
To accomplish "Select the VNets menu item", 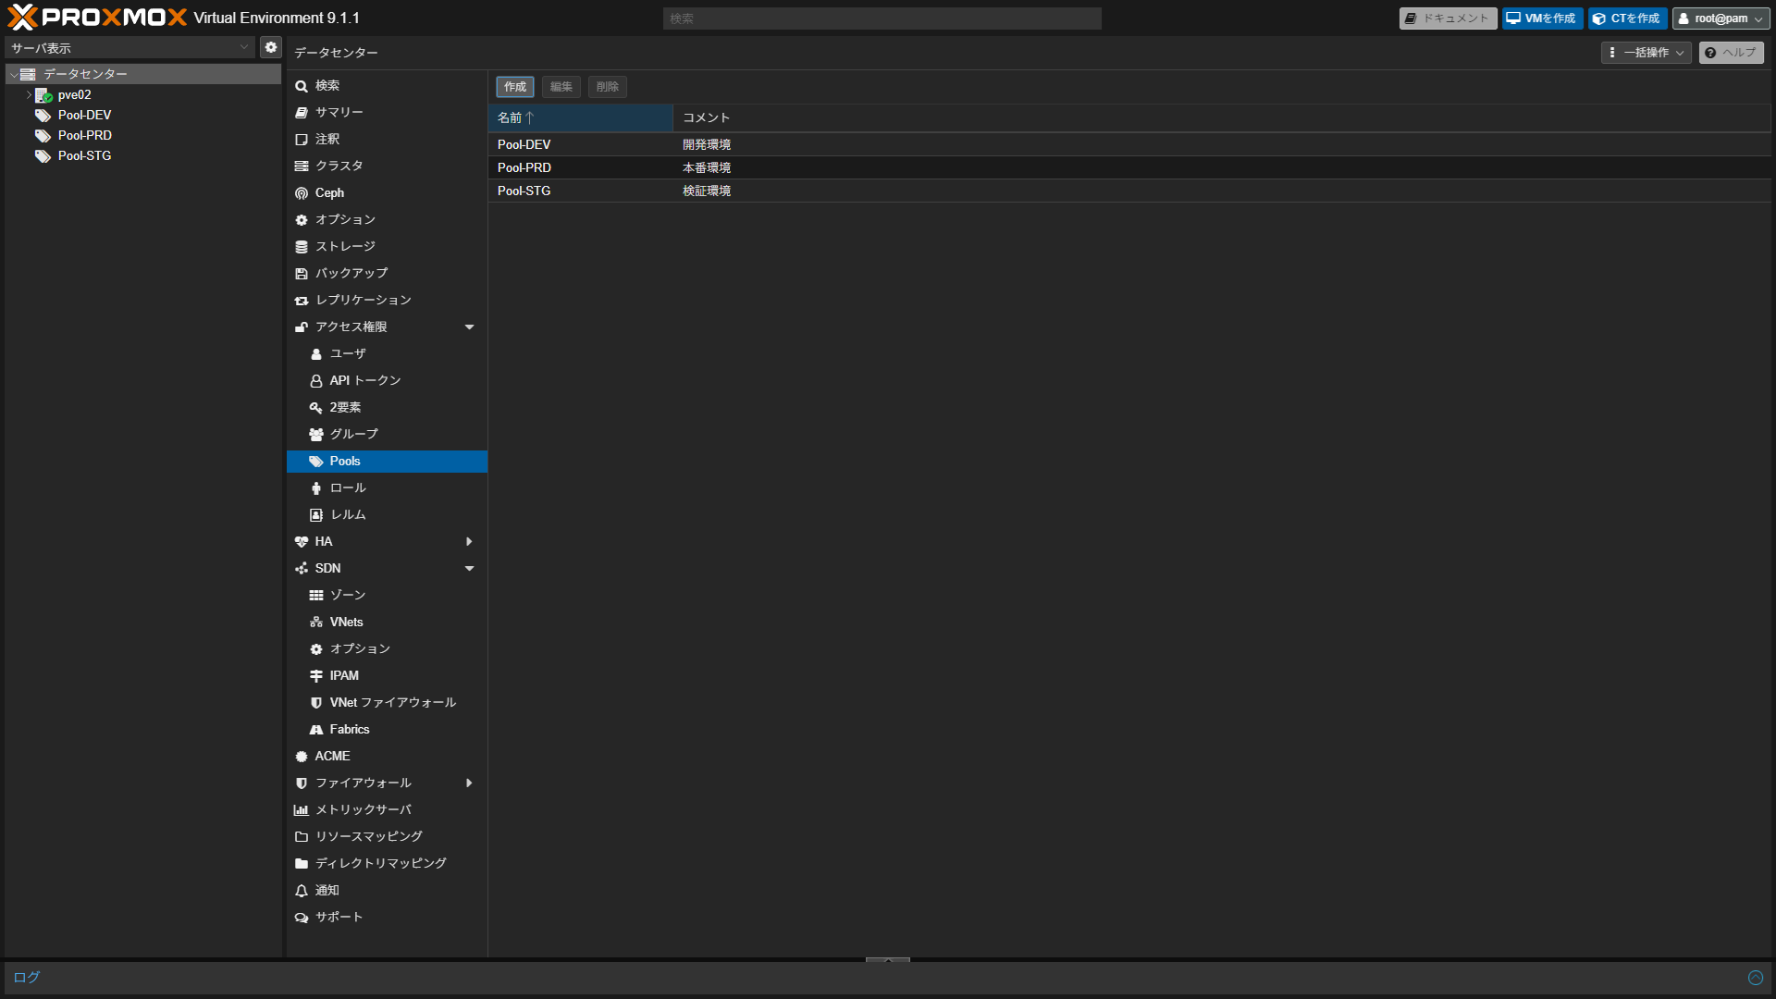I will pyautogui.click(x=346, y=623).
